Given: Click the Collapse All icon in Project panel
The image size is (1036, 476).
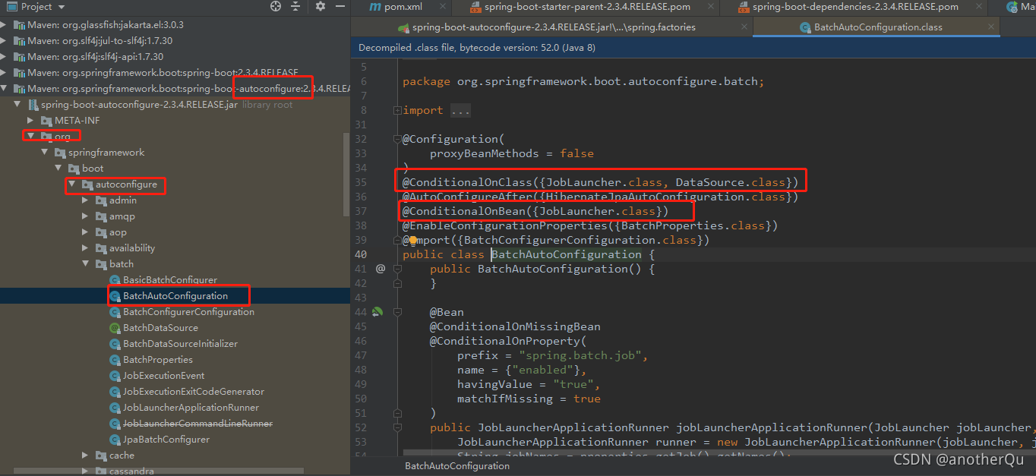Looking at the screenshot, I should coord(297,6).
